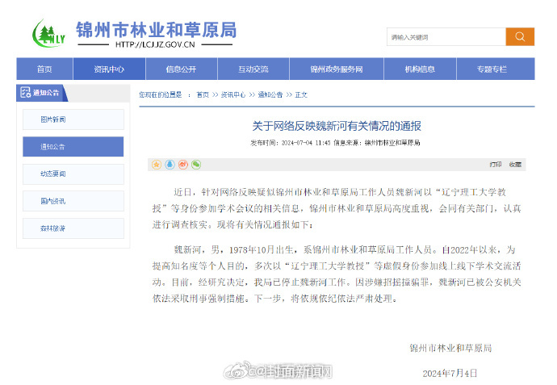Image resolution: width=557 pixels, height=385 pixels.
Task: Click 正文 in the breadcrumb
Action: click(301, 94)
